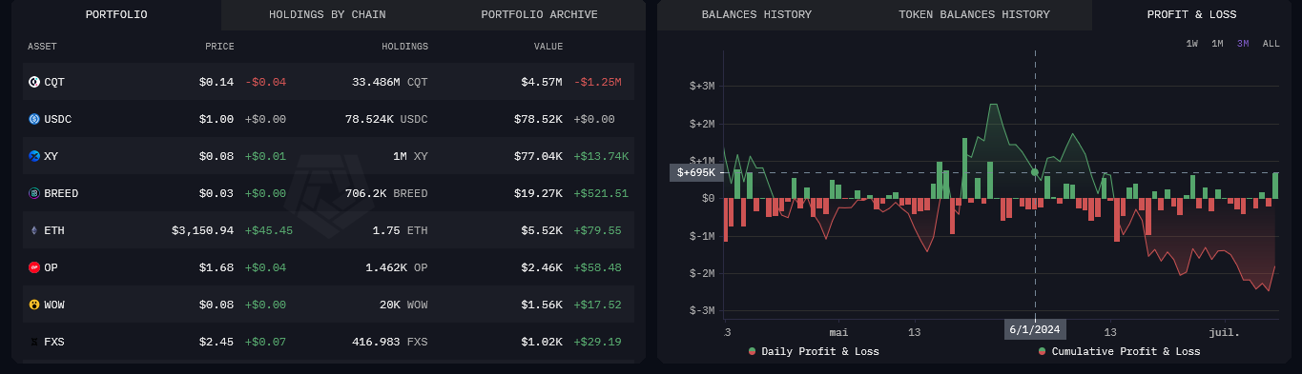Click the -$0.04 CQT price change
Image resolution: width=1302 pixels, height=374 pixels.
click(265, 82)
